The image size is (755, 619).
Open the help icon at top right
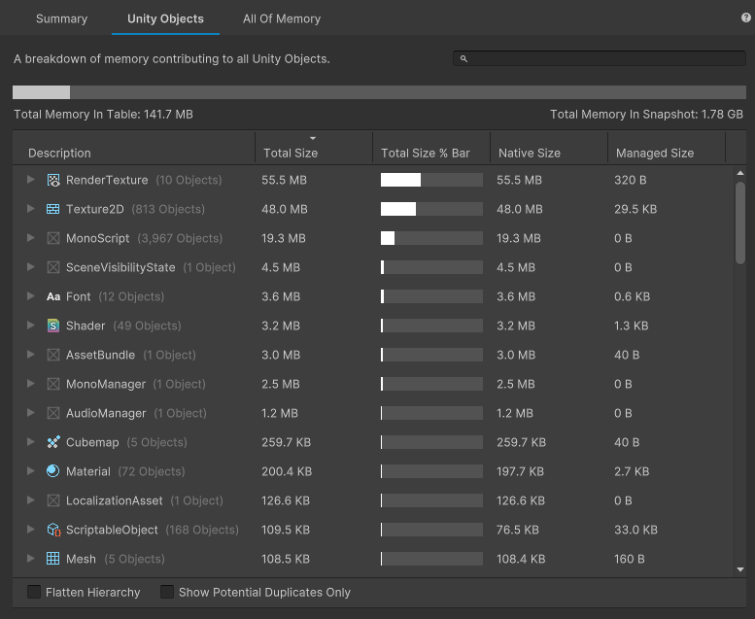[745, 17]
